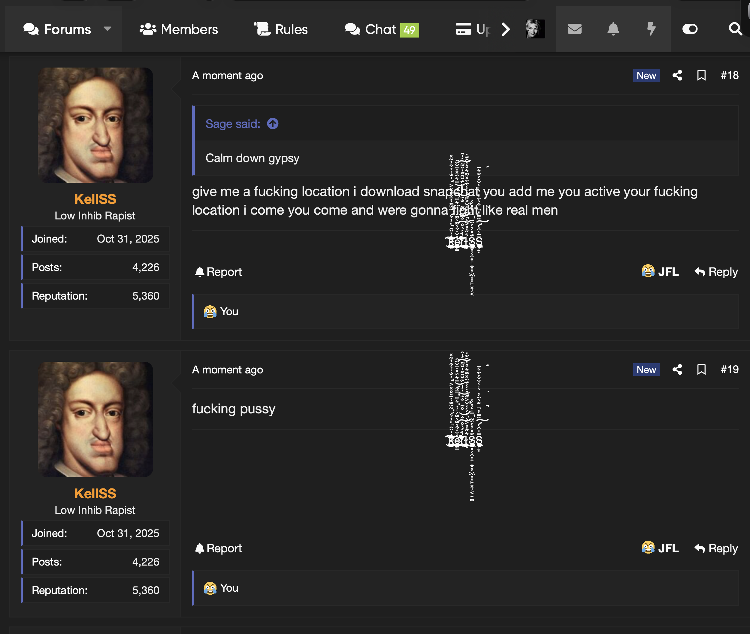
Task: Open KellSS avatar on post #18
Action: [x=95, y=125]
